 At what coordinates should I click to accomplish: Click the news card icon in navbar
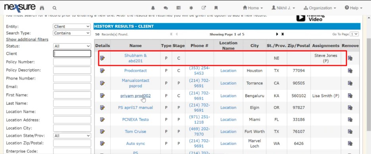pyautogui.click(x=179, y=8)
